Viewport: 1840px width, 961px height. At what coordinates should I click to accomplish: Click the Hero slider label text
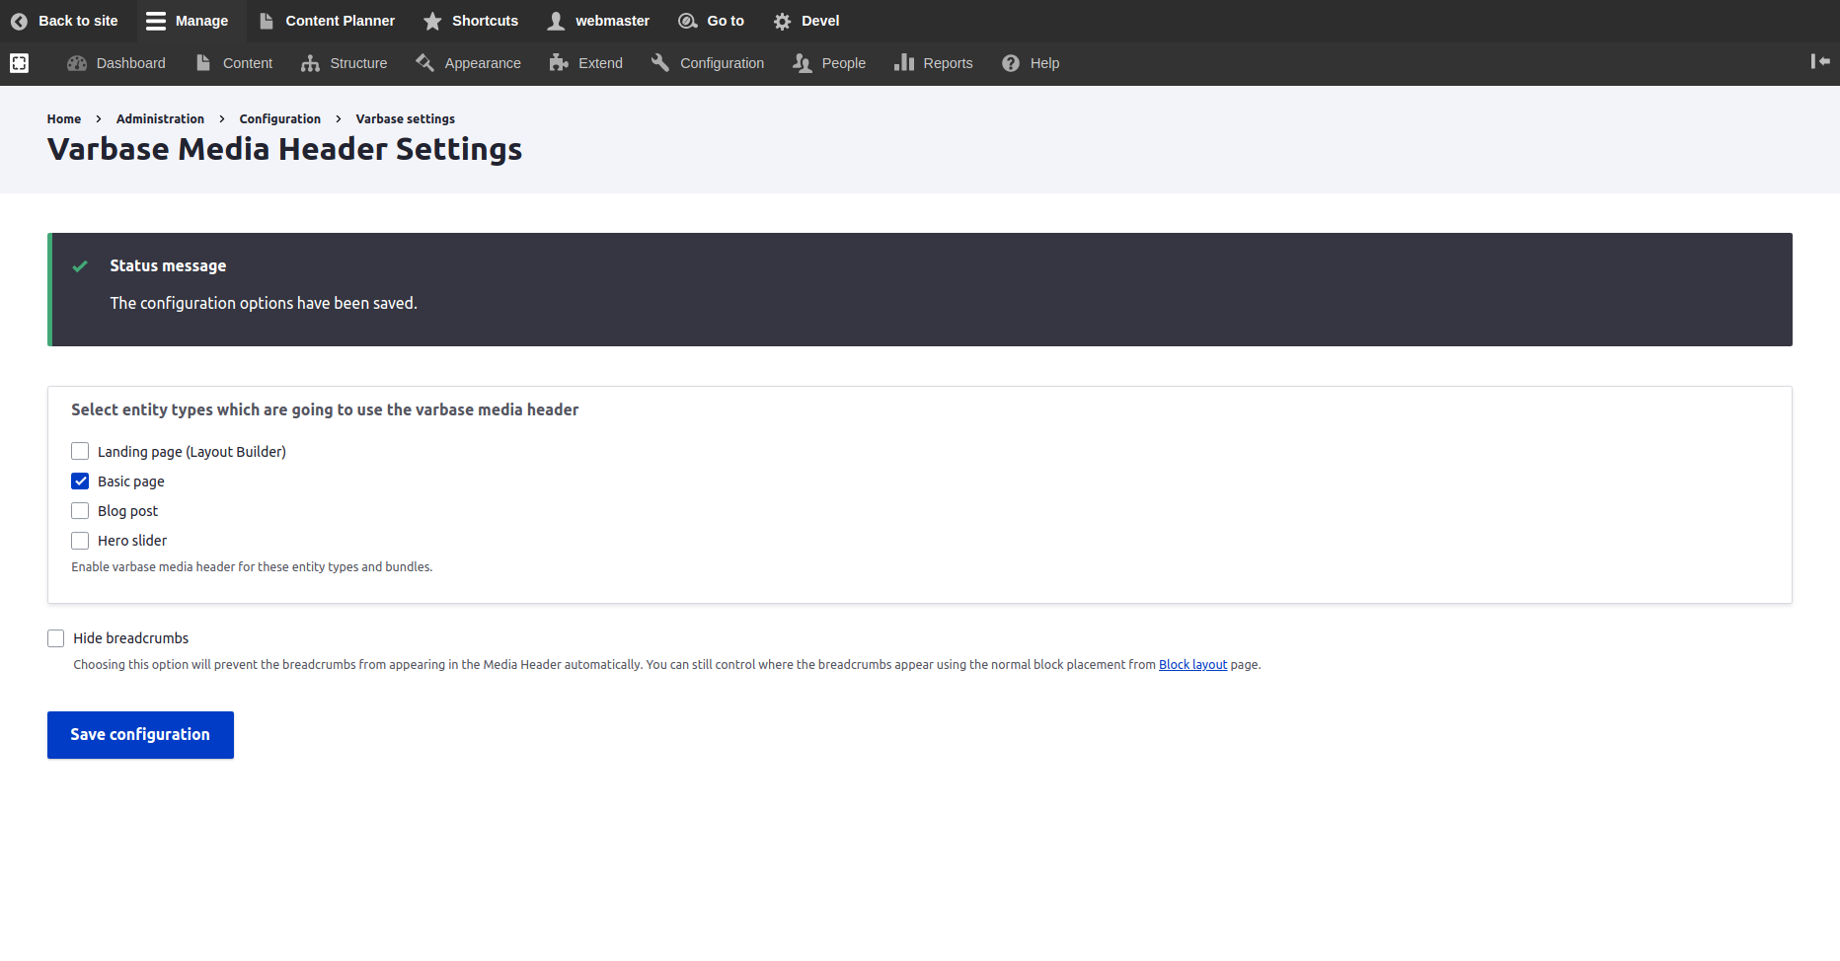132,541
